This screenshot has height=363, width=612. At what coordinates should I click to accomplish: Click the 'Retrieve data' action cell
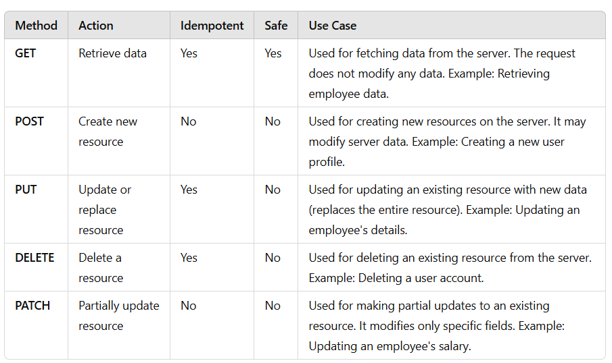[x=112, y=53]
